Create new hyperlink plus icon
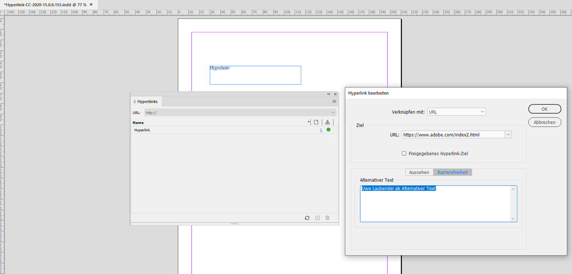Viewport: 572px width, 274px height. click(x=317, y=218)
